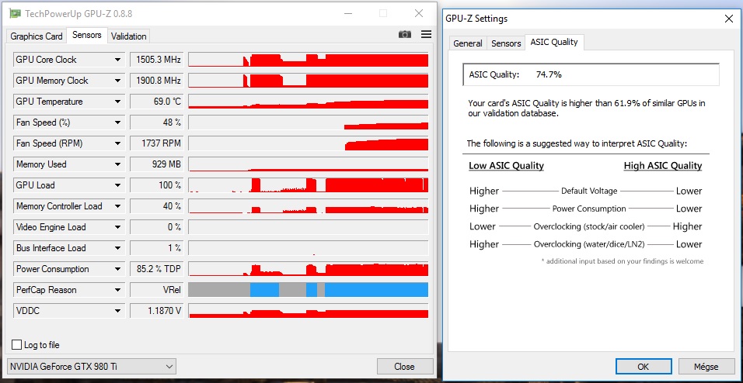Open the Fan Speed (%) sensor dropdown
The width and height of the screenshot is (743, 383).
(x=117, y=122)
